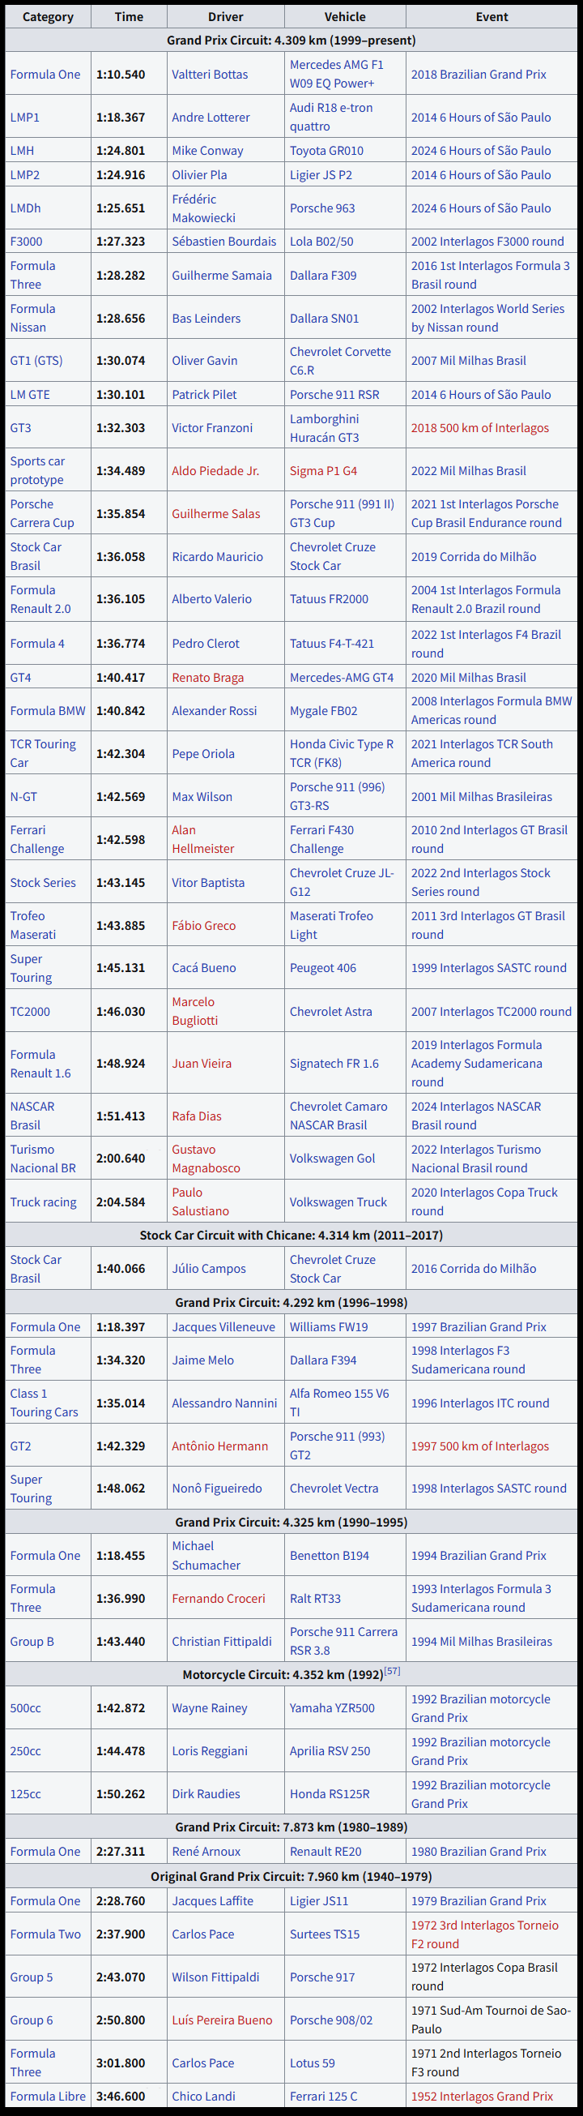The image size is (583, 2116).
Task: Click the LMDh category link
Action: 25,208
